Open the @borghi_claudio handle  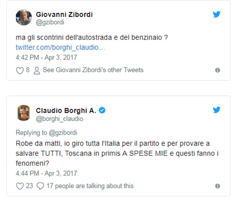click(x=60, y=118)
